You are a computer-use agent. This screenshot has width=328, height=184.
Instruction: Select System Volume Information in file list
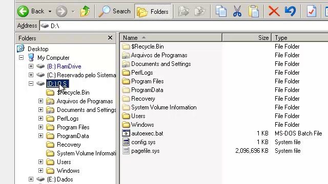click(x=164, y=107)
